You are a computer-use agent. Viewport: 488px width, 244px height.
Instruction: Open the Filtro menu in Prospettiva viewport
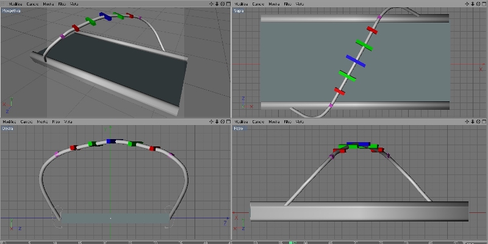(x=62, y=4)
